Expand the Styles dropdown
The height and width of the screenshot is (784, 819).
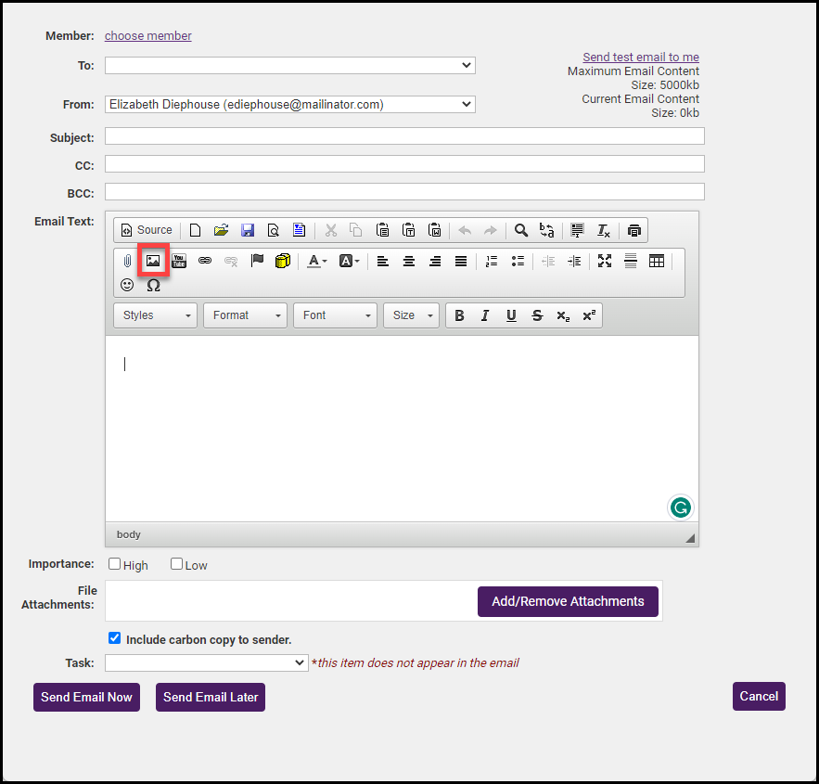pos(156,315)
